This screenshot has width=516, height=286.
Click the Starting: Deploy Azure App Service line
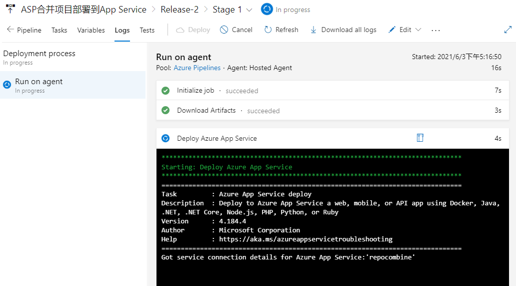coord(226,167)
